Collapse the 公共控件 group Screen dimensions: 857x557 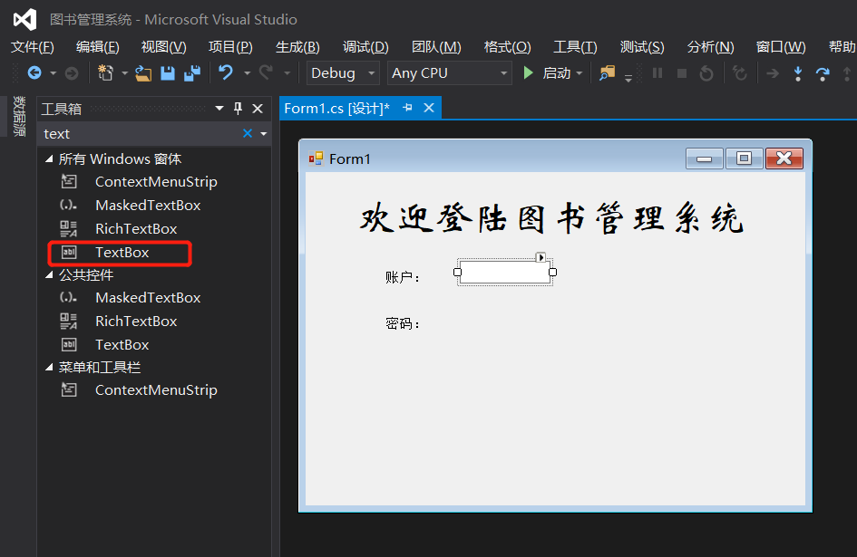49,274
